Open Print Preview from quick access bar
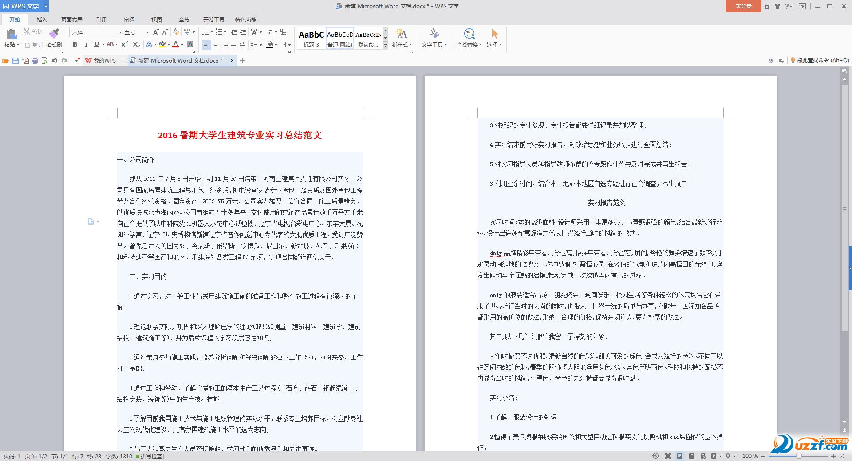 click(45, 61)
